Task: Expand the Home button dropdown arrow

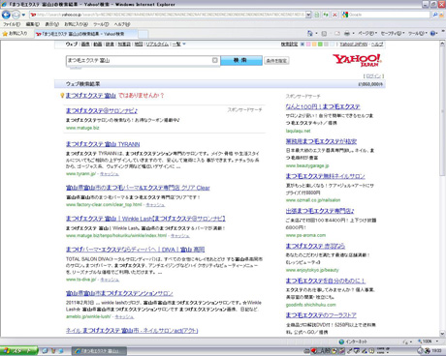Action: click(316, 33)
